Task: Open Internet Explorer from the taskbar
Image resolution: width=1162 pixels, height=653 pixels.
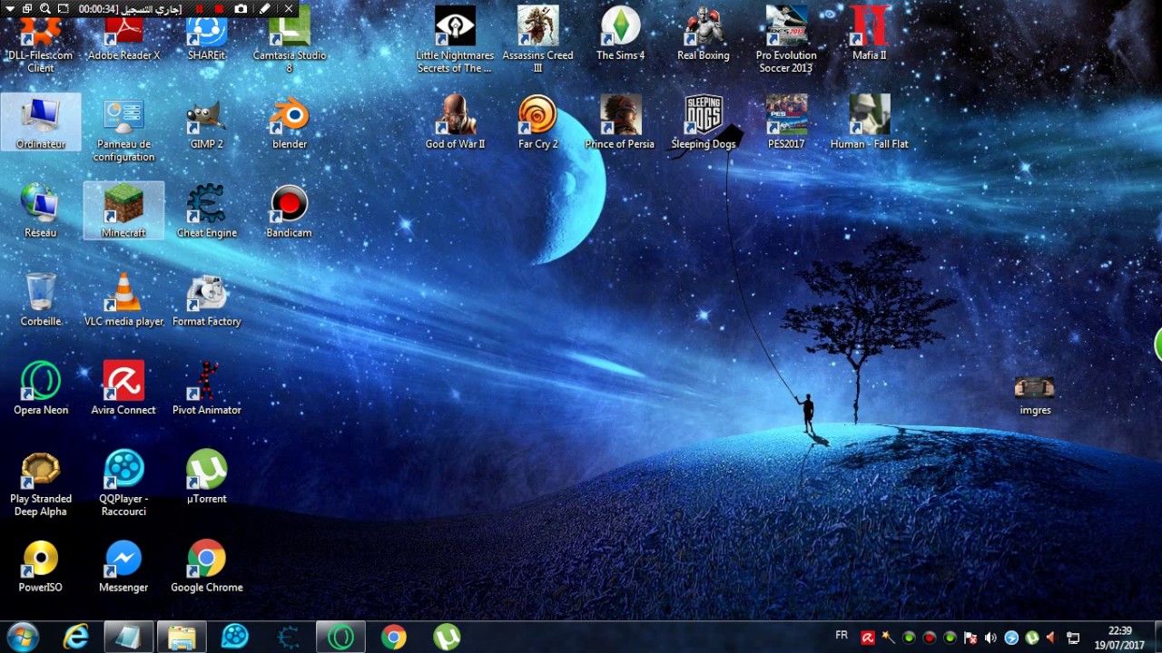Action: coord(76,637)
